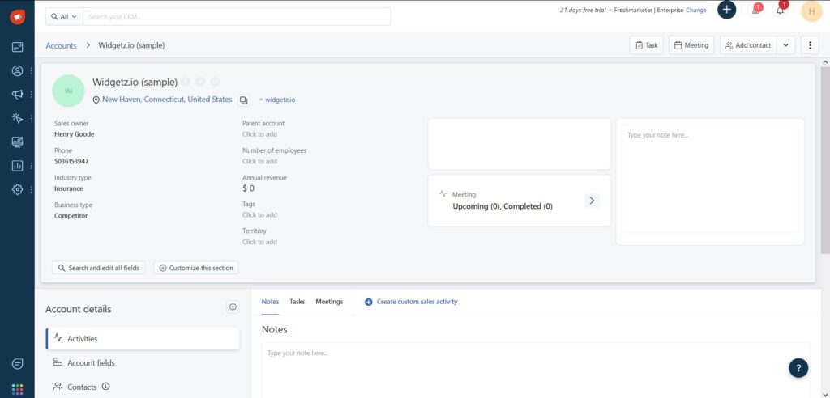The width and height of the screenshot is (830, 398).
Task: Expand the Settings sidebar submenu dots
Action: (x=32, y=189)
